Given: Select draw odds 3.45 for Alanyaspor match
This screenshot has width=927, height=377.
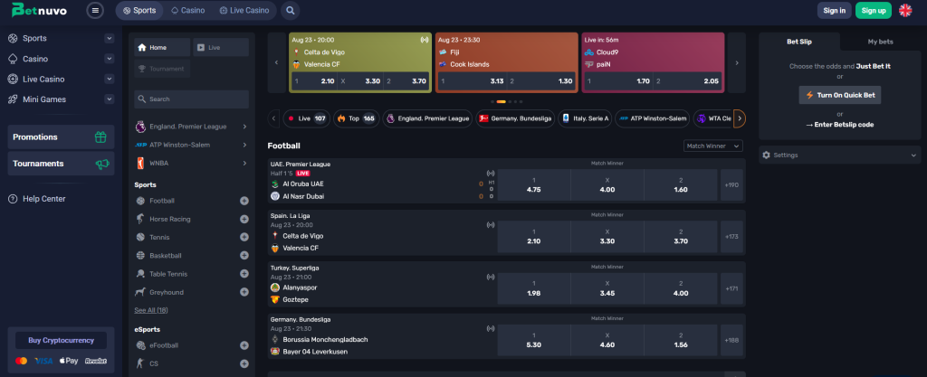Looking at the screenshot, I should (x=607, y=288).
